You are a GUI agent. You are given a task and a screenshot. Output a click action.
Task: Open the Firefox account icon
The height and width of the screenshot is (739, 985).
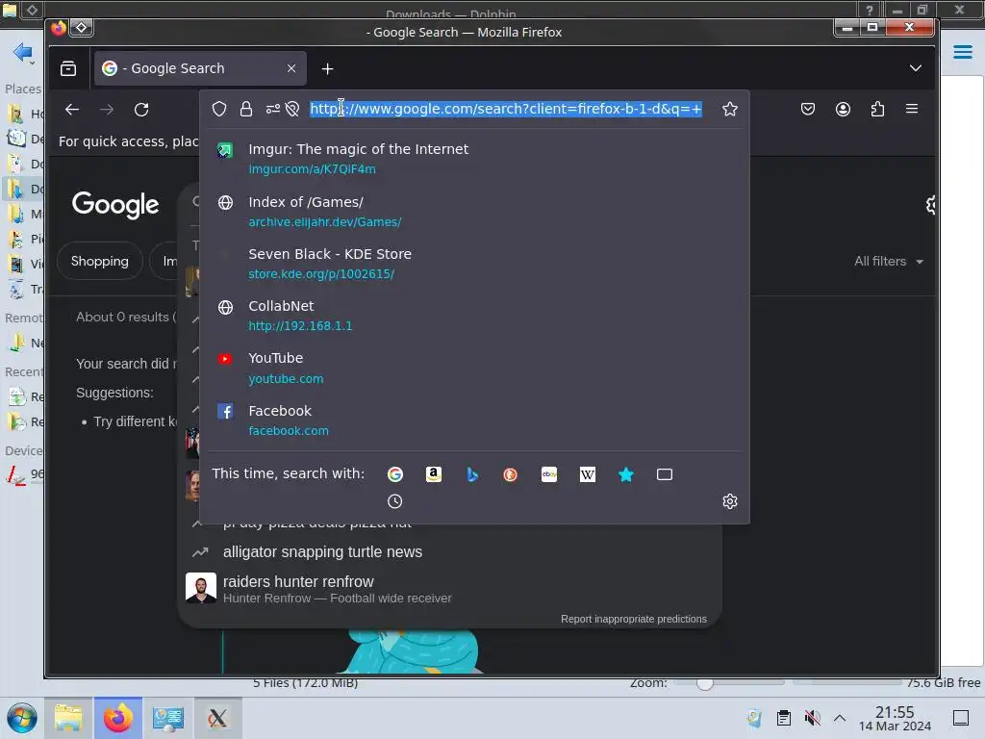coord(843,109)
